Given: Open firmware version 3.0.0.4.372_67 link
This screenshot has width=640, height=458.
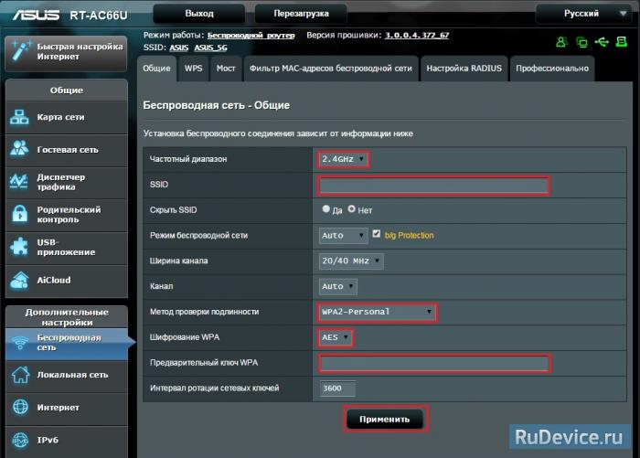Looking at the screenshot, I should click(417, 35).
